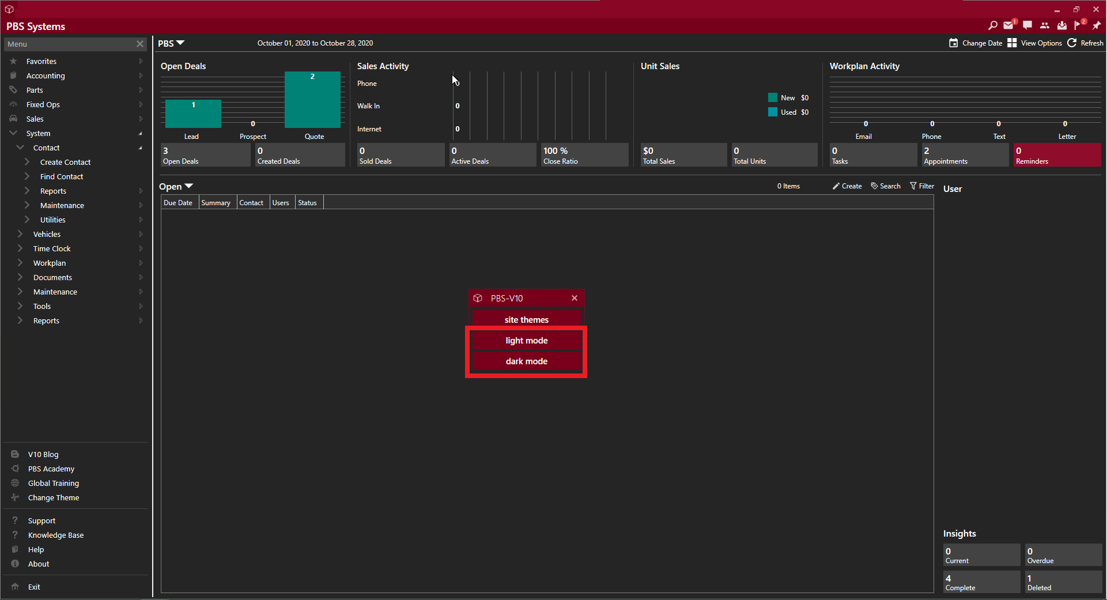Collapse the Contact submenu chevron
The height and width of the screenshot is (600, 1107).
21,148
